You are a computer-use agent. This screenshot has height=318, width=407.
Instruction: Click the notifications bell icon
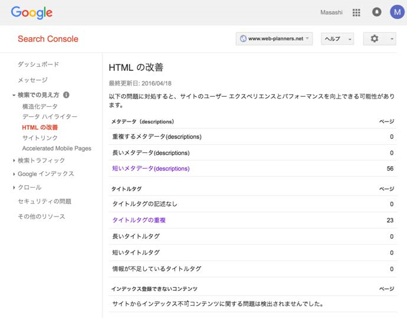pyautogui.click(x=376, y=12)
